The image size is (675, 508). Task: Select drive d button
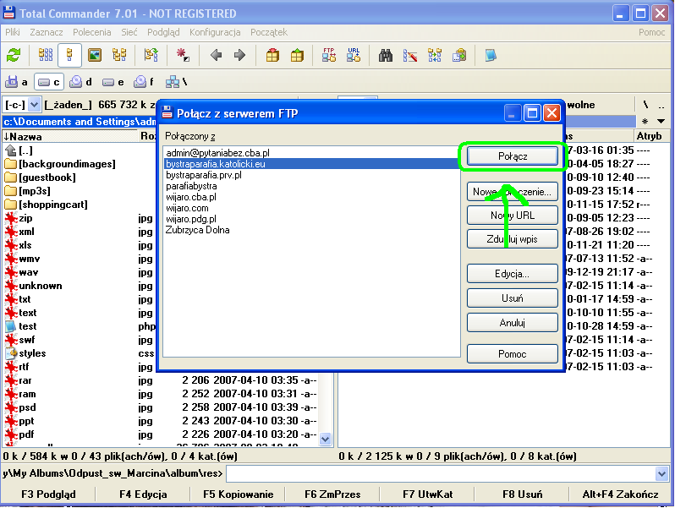[81, 82]
